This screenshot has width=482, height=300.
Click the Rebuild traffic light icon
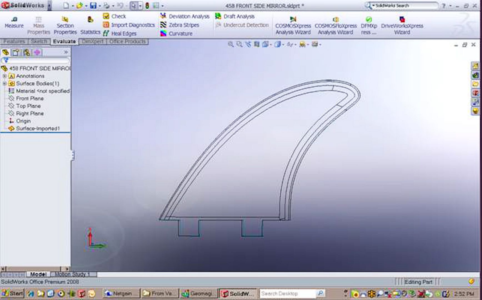click(x=147, y=6)
